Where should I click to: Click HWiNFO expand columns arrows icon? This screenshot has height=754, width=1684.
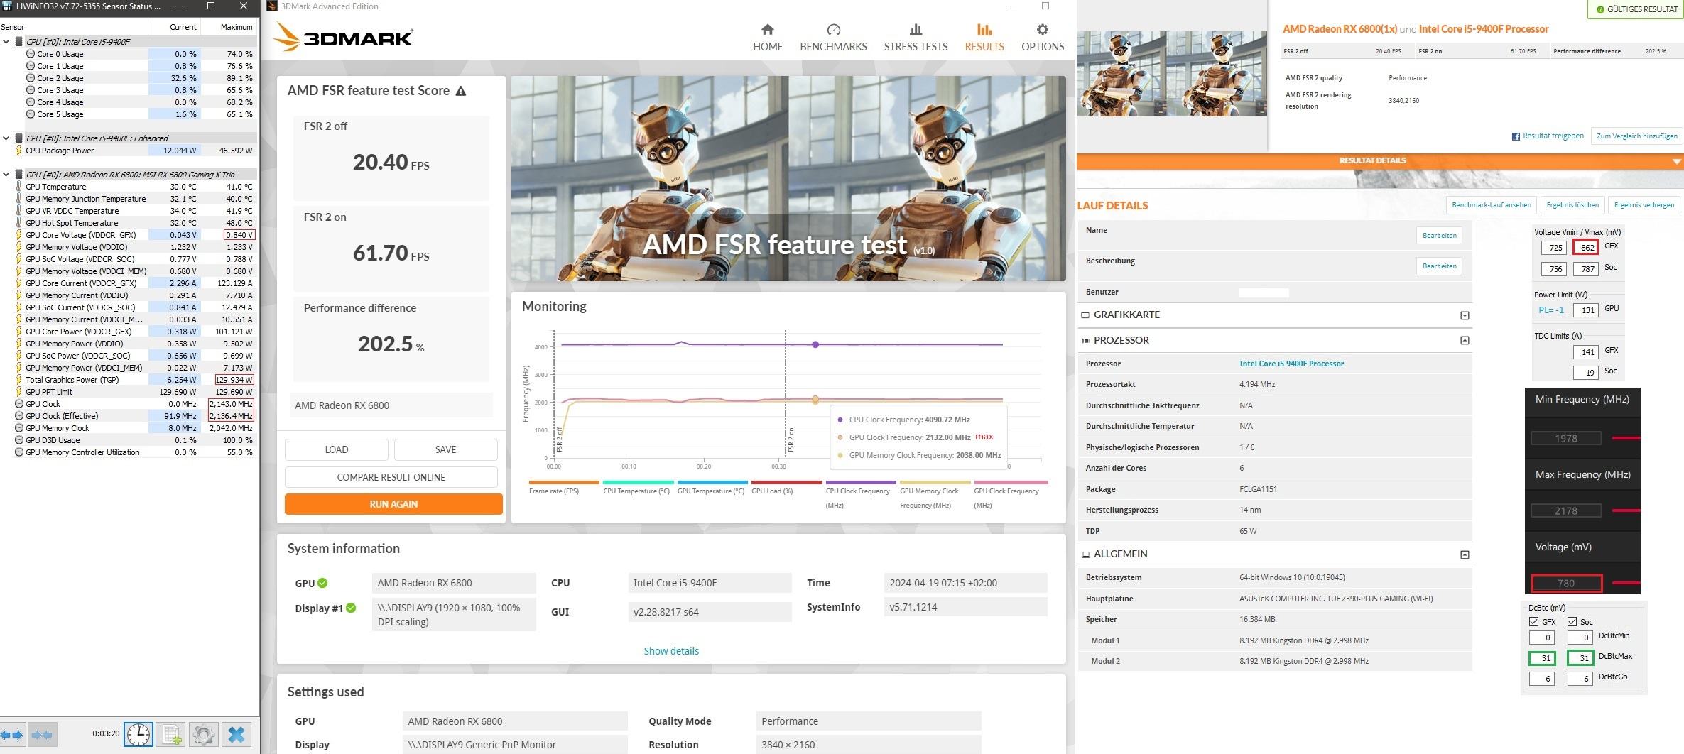coord(12,734)
